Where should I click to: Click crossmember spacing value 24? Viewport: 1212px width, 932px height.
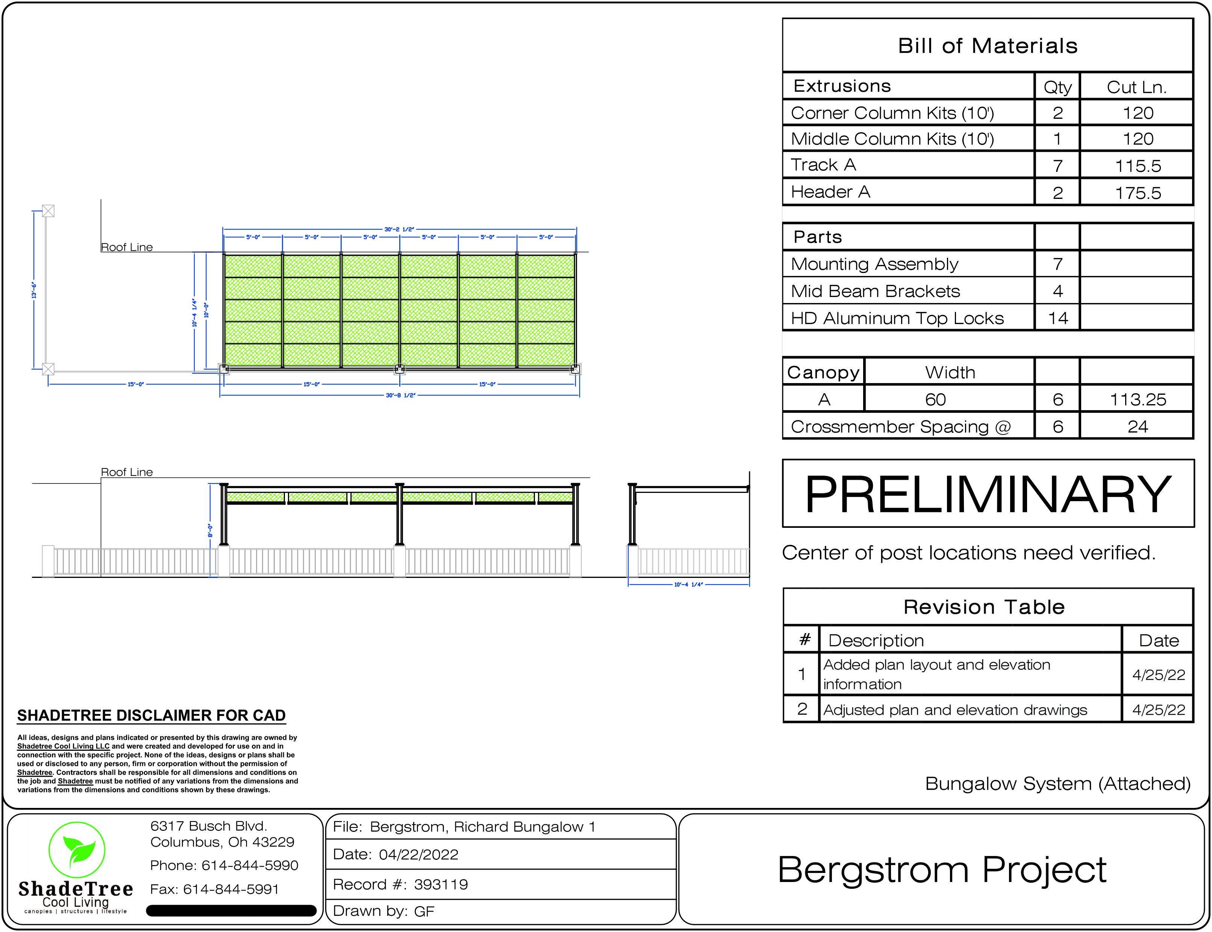[1138, 427]
